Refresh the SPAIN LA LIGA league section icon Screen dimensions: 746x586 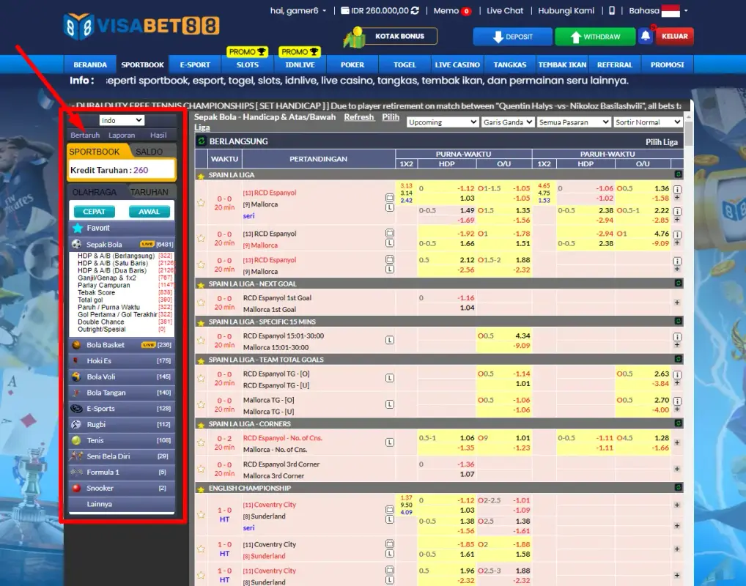[679, 174]
